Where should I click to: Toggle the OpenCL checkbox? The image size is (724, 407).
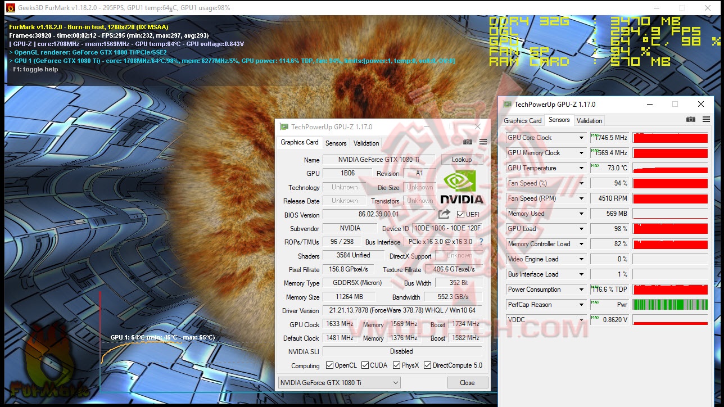pyautogui.click(x=329, y=365)
